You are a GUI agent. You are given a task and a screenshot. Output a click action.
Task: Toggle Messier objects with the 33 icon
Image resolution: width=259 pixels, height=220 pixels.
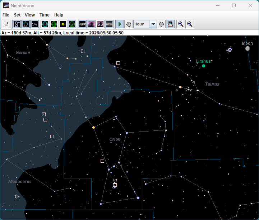click(x=100, y=24)
